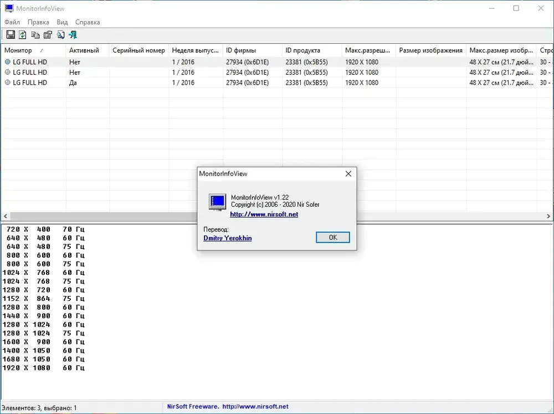
Task: Click the monitor icon of active LG FULL HD row
Action: click(7, 83)
